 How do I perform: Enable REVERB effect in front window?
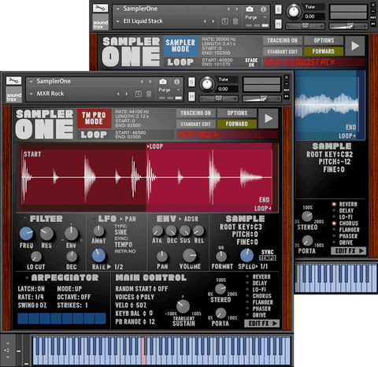click(247, 276)
